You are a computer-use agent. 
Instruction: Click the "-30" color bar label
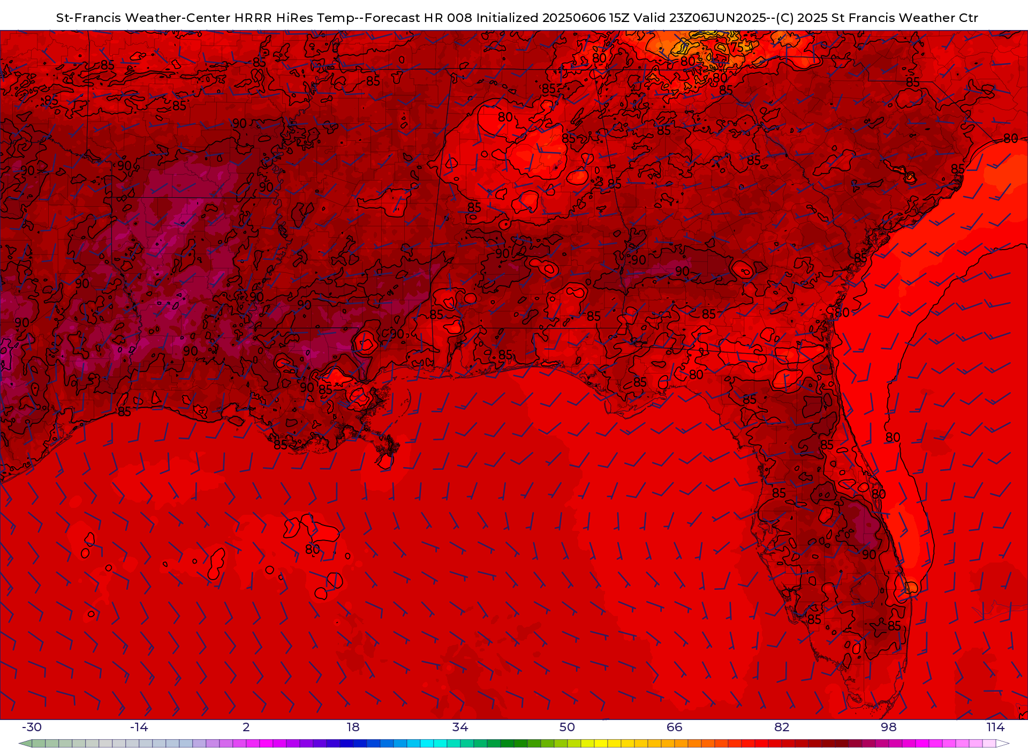32,727
